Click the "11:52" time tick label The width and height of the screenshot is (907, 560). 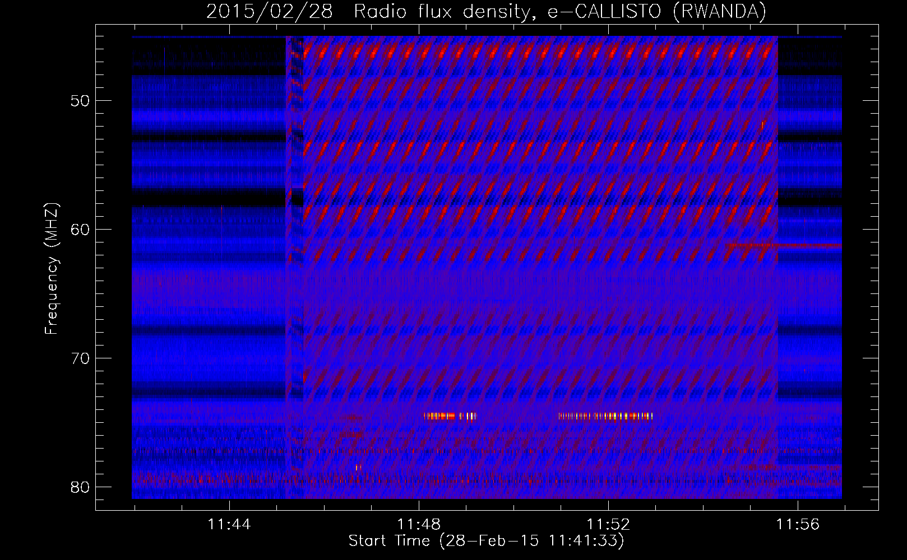[x=608, y=524]
